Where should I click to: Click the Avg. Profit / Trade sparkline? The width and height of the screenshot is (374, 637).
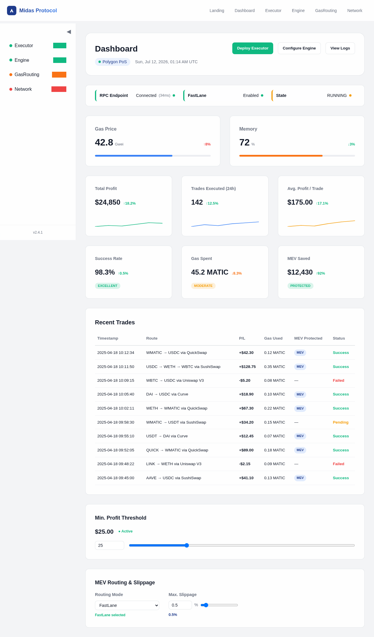click(321, 224)
